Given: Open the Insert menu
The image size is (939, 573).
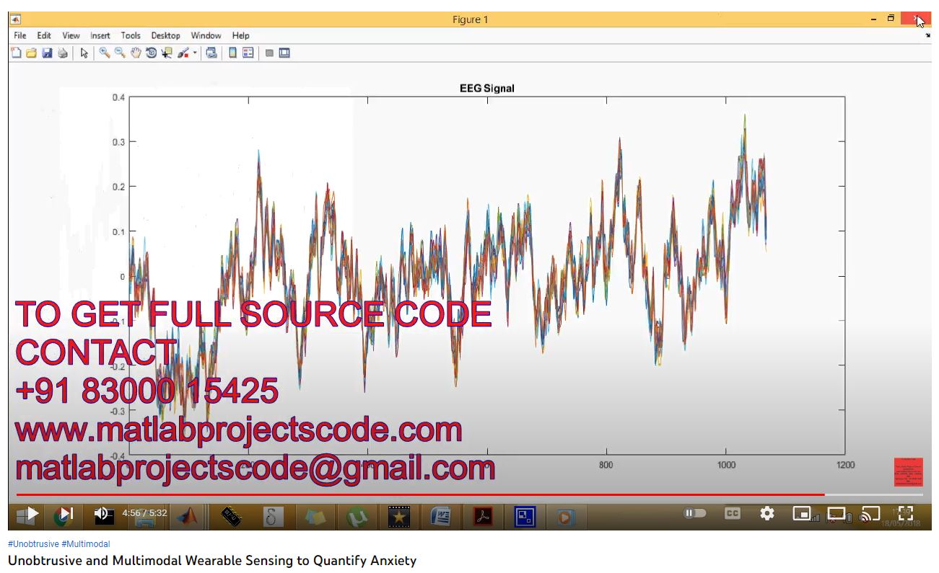Looking at the screenshot, I should 100,35.
